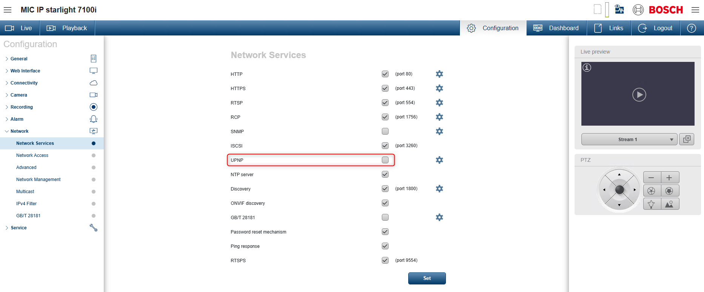Open the stream pop-out window icon
The height and width of the screenshot is (292, 704).
(687, 139)
